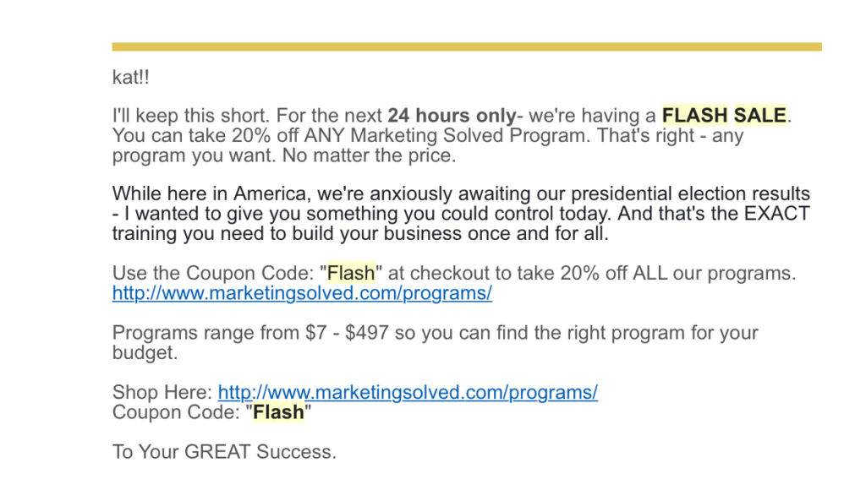
Task: Click the bold text 24 hours only
Action: pyautogui.click(x=452, y=115)
